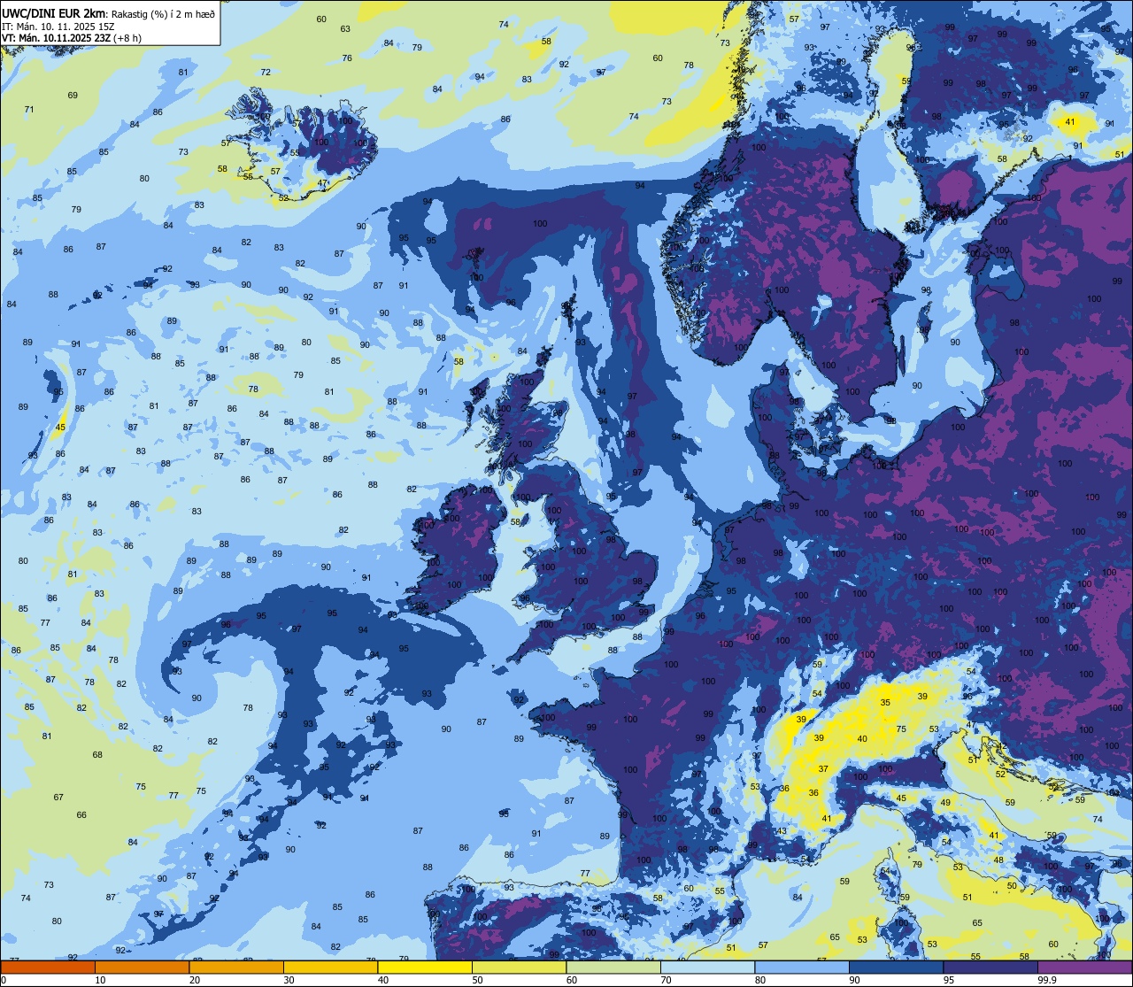Viewport: 1133px width, 987px height.
Task: Click the dark blue 90–95 legend swatch
Action: 896,967
